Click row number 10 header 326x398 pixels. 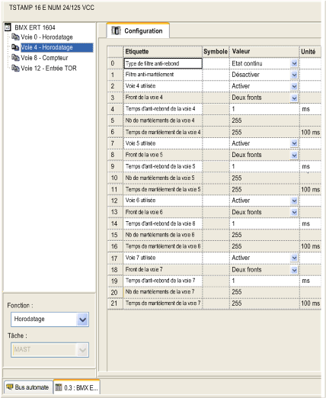(x=115, y=178)
